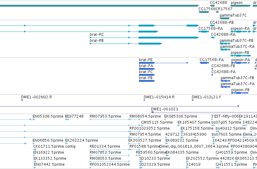
Task: Click the EK165407.5prime EST label
Action: 194,122
